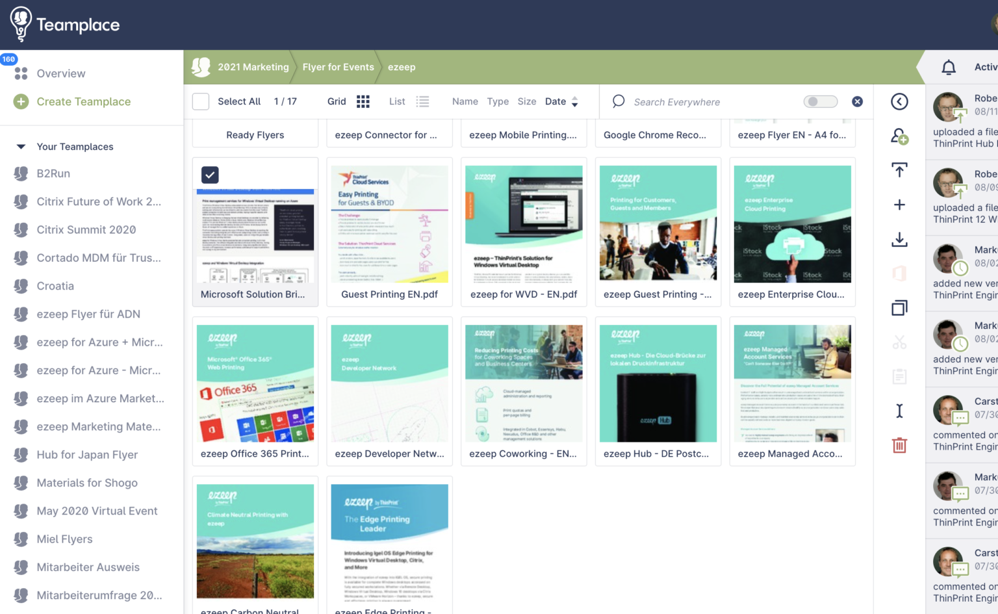Select the rename tool icon
Viewport: 998px width, 614px height.
pyautogui.click(x=899, y=411)
